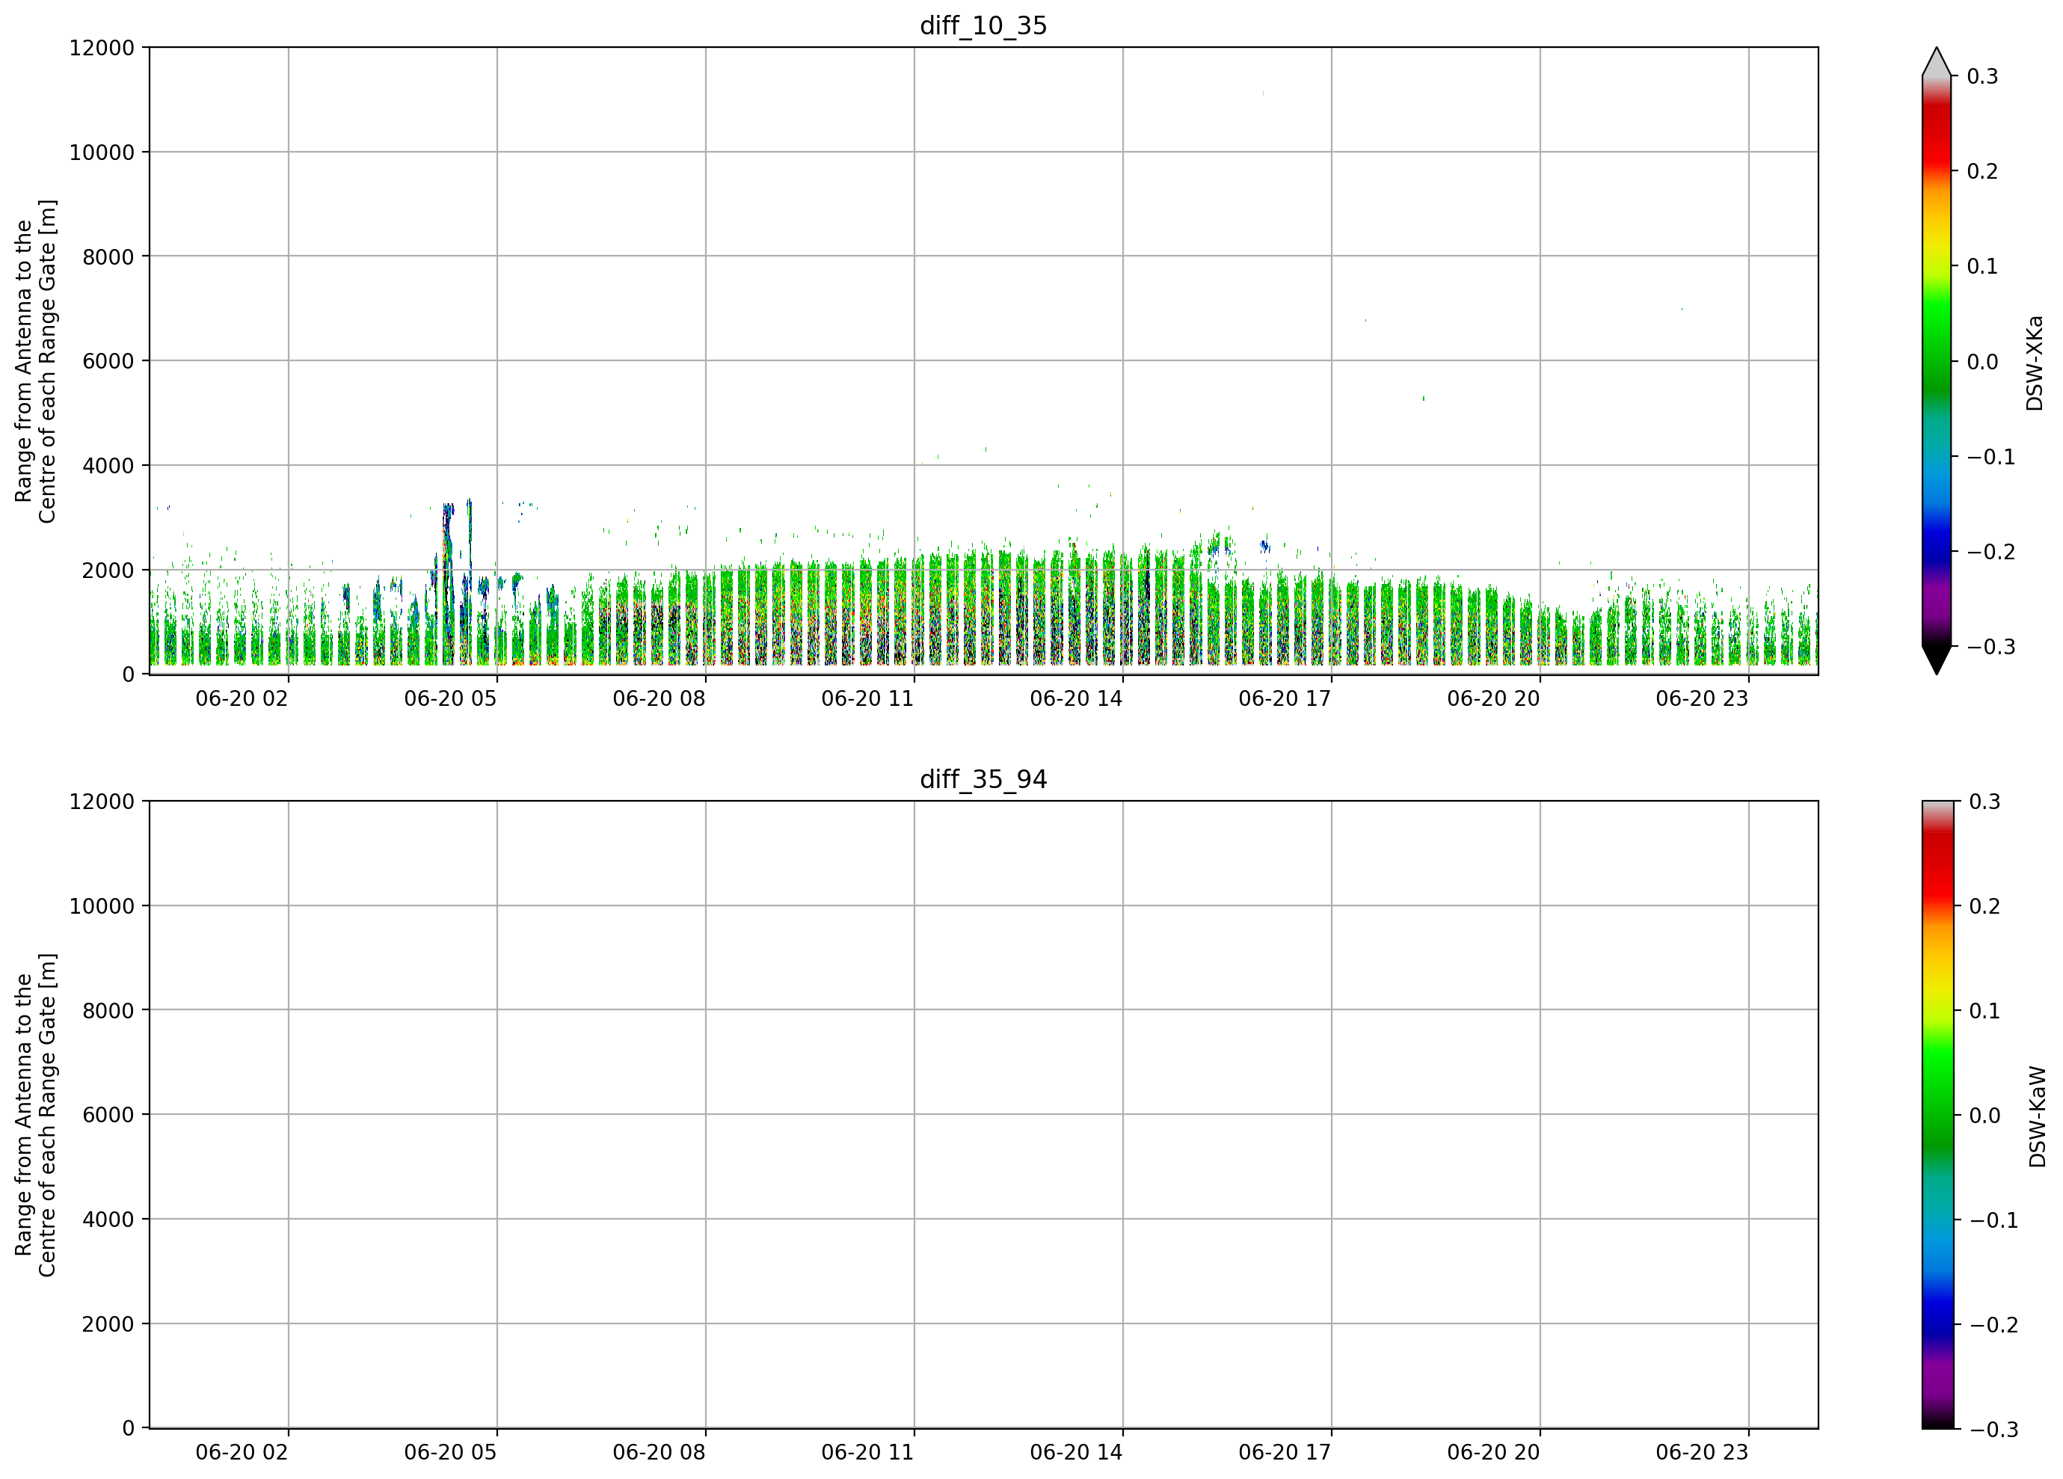Click the DSW-XKa colorbar label
Screen dimensions: 2063x1479
coord(2035,363)
